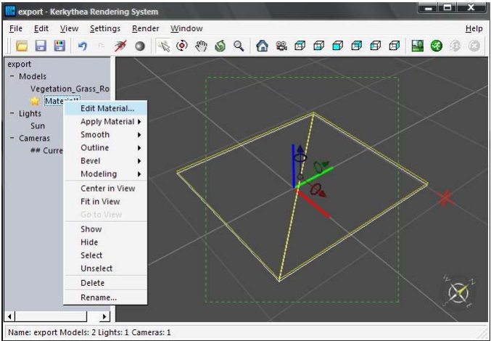Expand the Outline submenu arrow
Viewport: 491px width, 341px height.
click(139, 148)
